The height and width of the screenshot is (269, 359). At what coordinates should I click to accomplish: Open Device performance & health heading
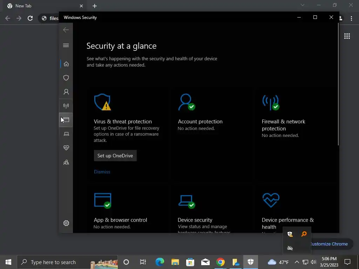288,223
